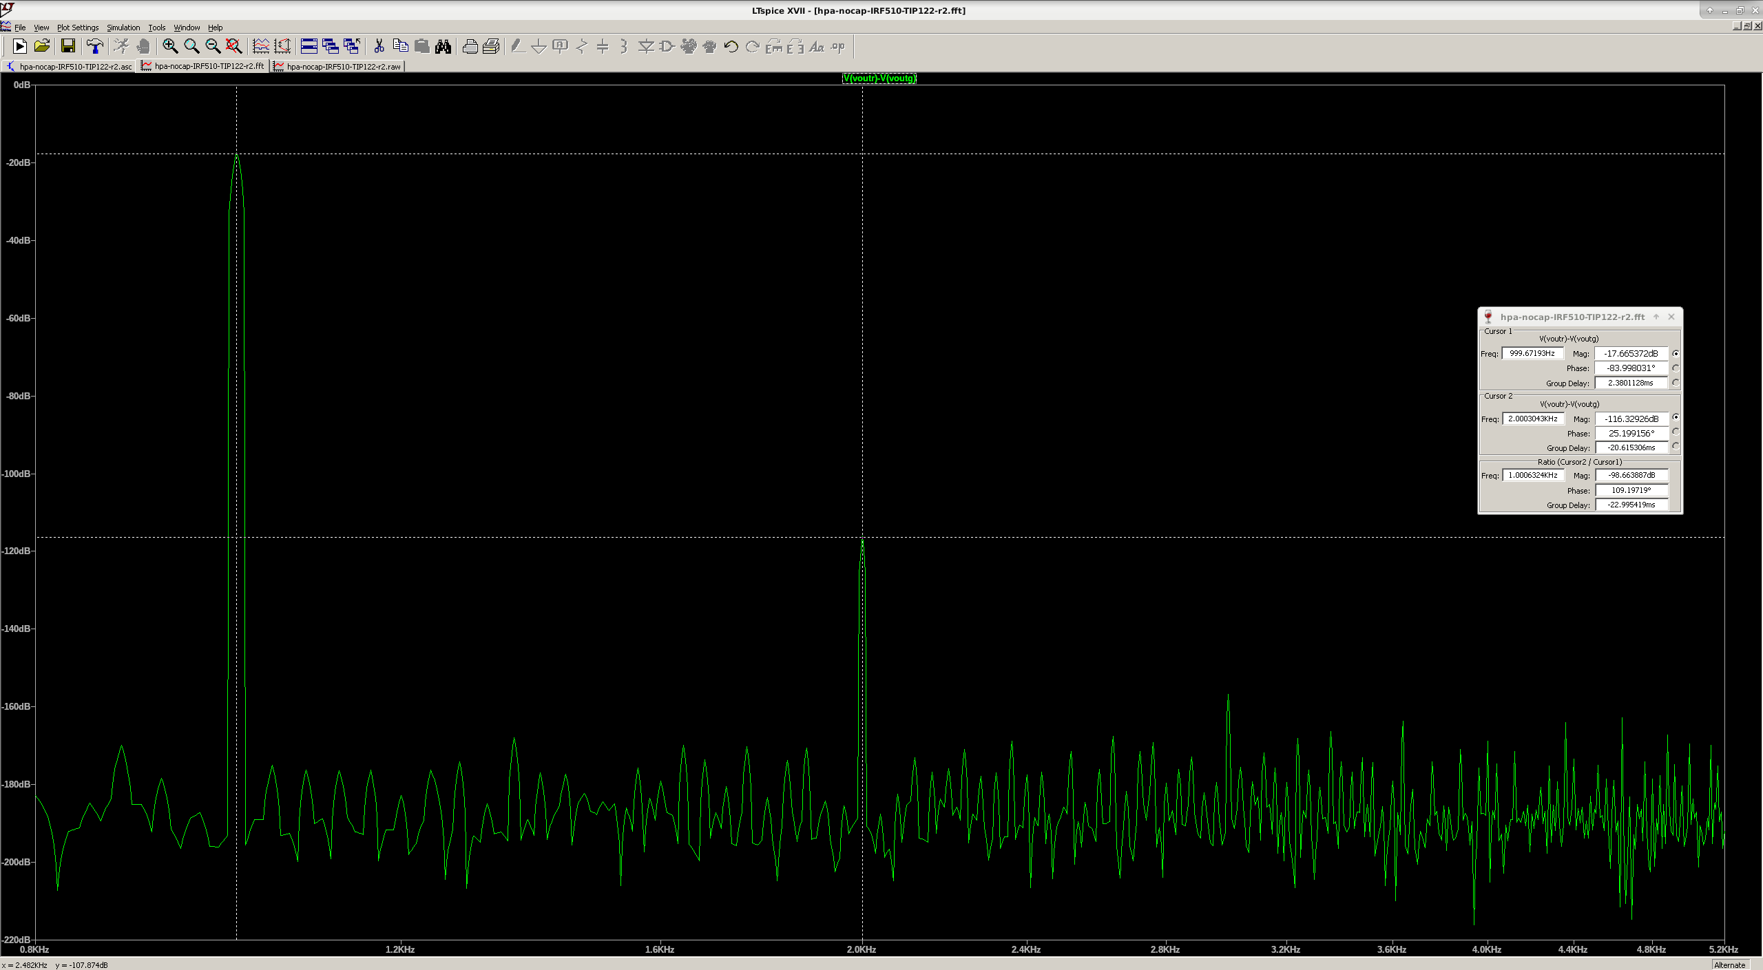
Task: Select the Pan magnifier icon
Action: pos(191,46)
